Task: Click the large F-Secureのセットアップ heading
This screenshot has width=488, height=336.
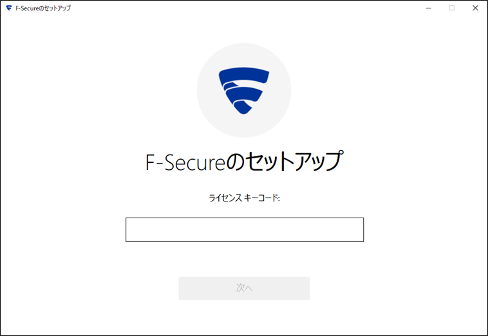Action: [x=244, y=161]
